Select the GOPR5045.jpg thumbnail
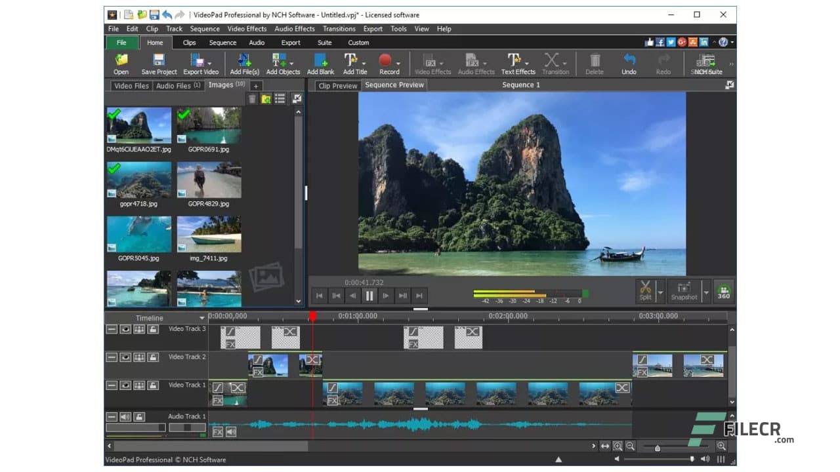 pos(138,234)
